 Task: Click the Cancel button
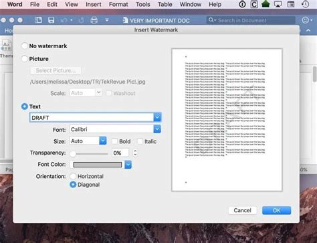coord(242,210)
